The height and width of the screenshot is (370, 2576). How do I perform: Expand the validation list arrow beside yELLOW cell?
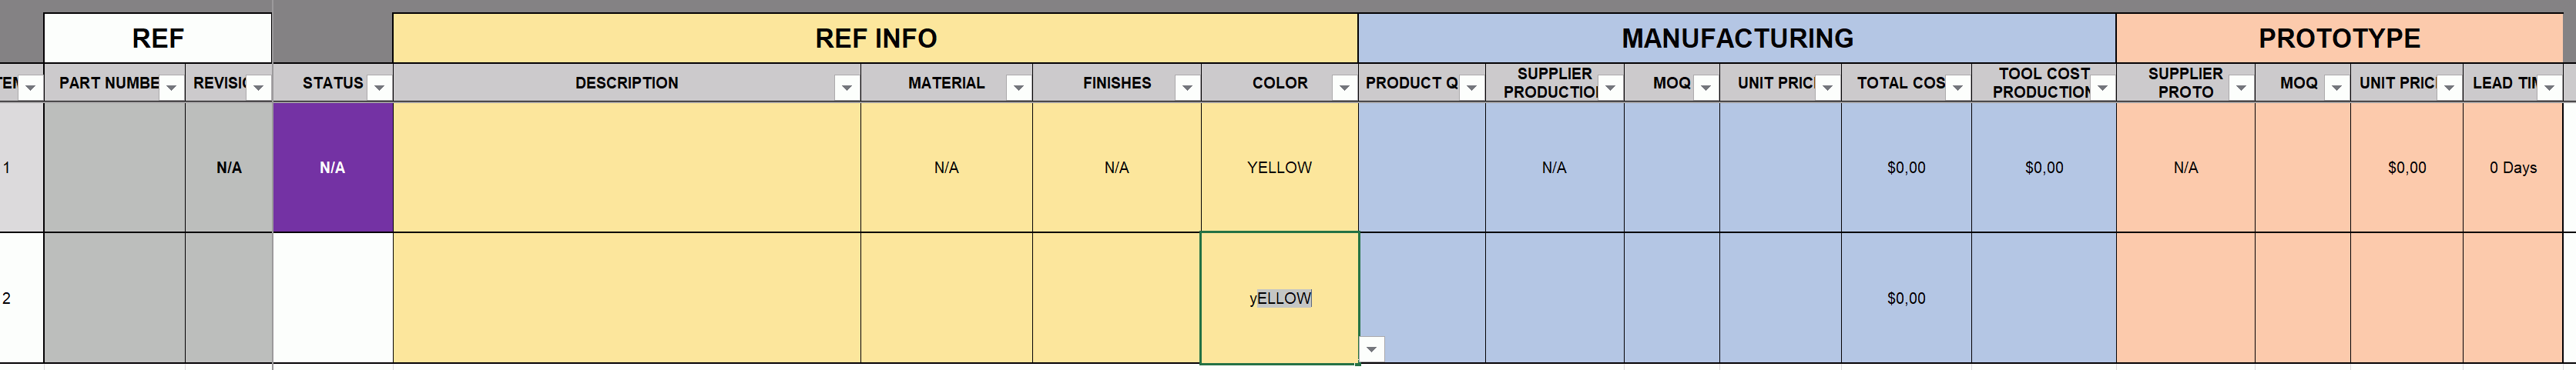click(x=1372, y=349)
